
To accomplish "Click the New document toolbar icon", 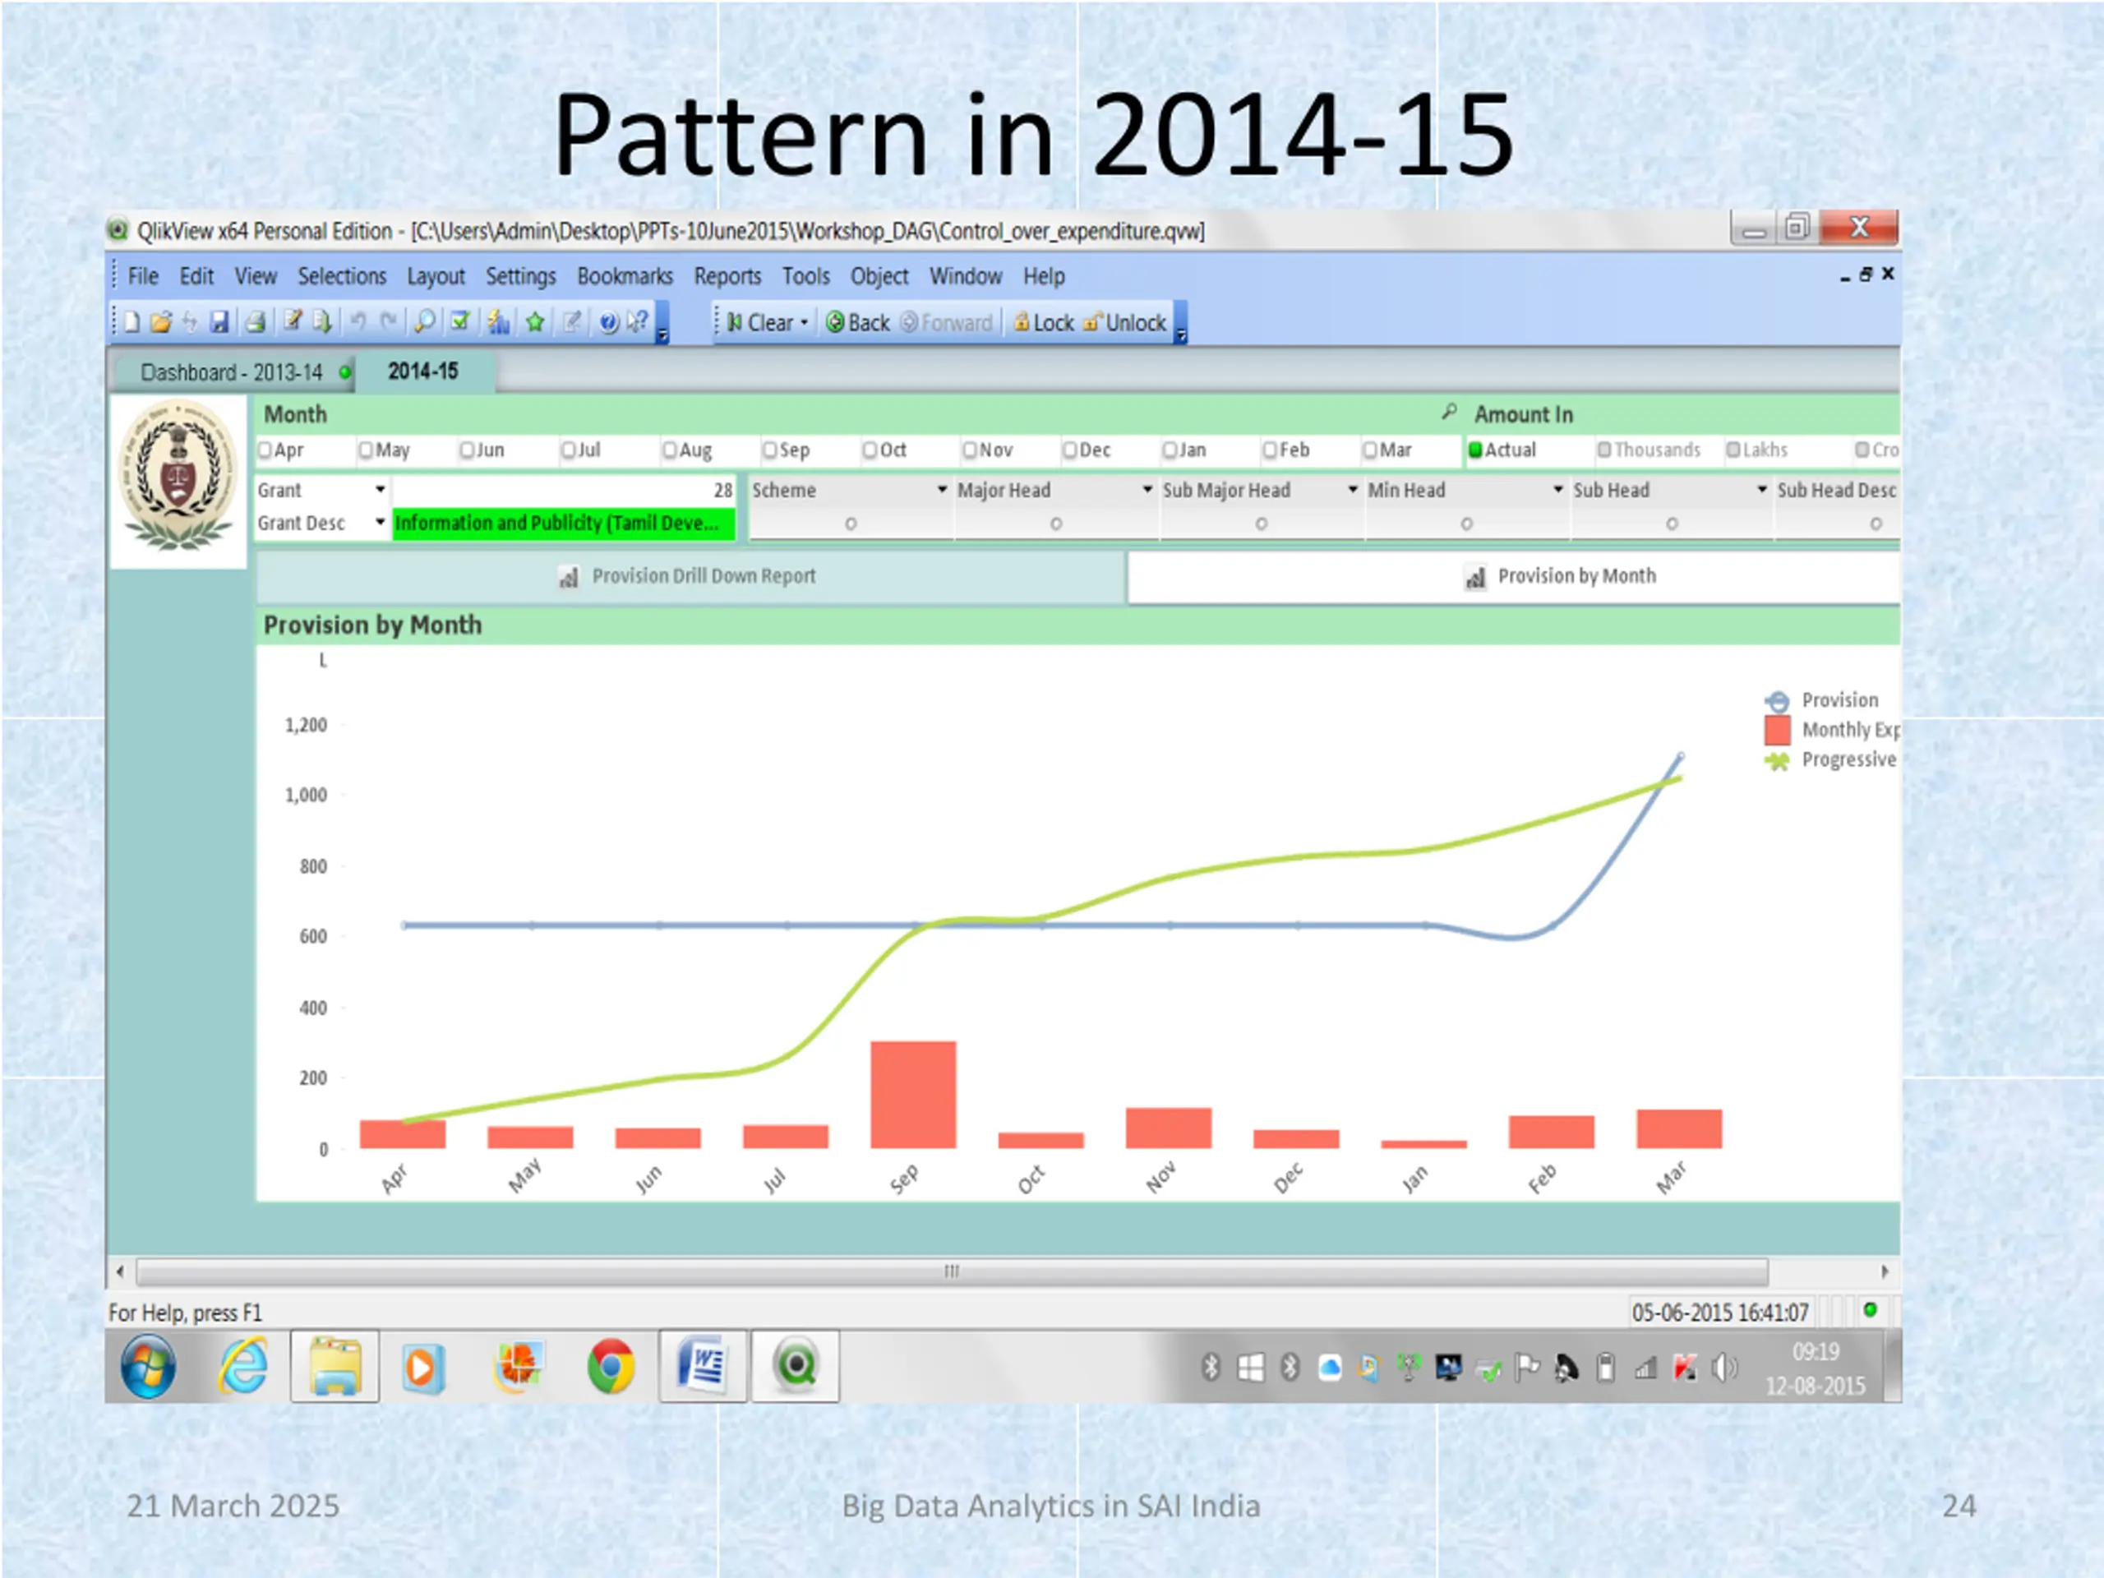I will (x=132, y=322).
